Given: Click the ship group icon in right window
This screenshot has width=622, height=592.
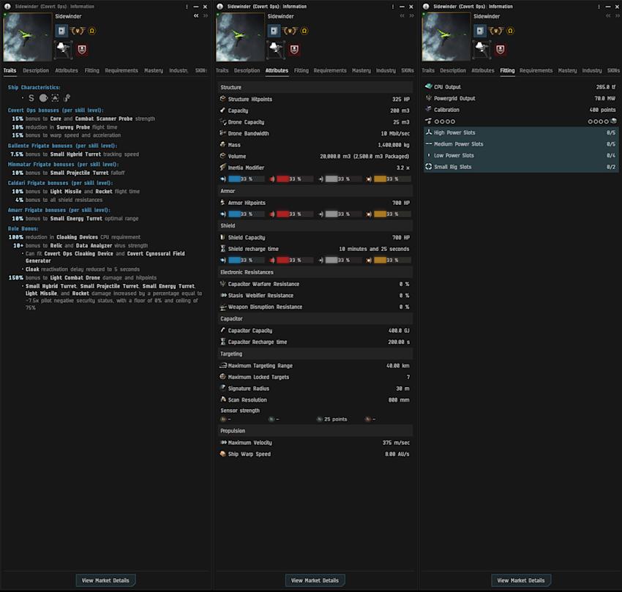Looking at the screenshot, I should tap(479, 31).
